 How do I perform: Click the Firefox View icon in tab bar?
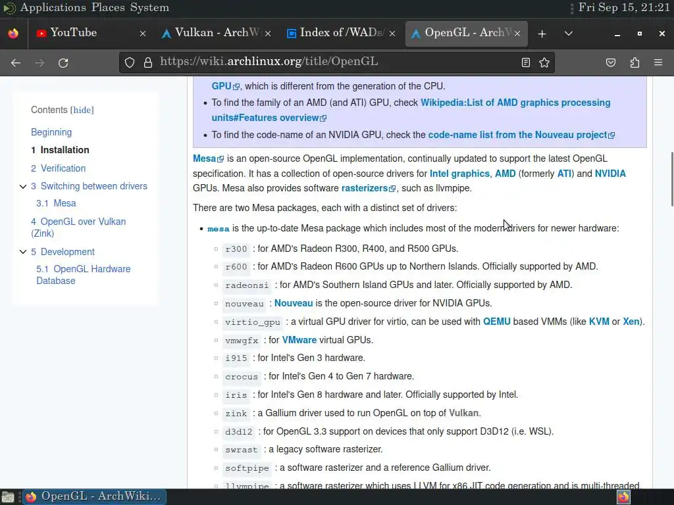(13, 34)
